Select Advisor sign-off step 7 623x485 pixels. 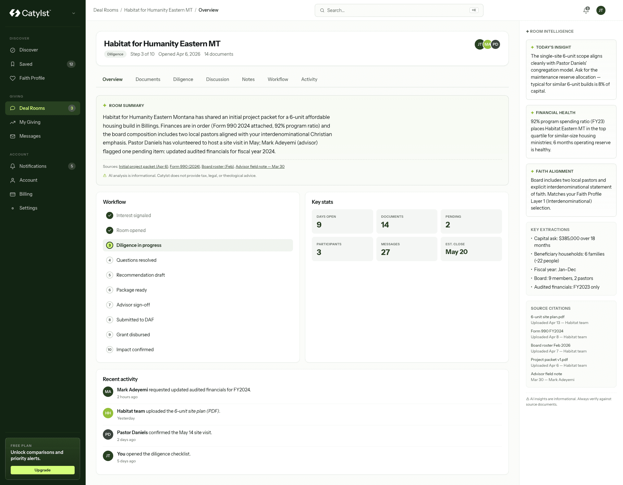point(198,305)
